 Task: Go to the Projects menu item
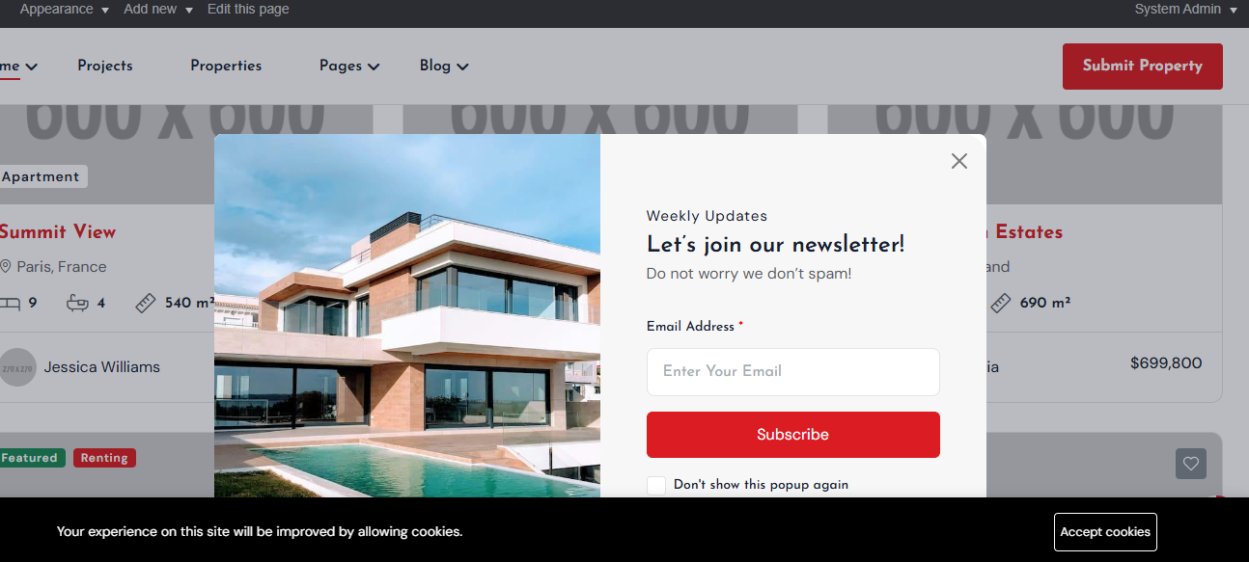click(x=105, y=66)
